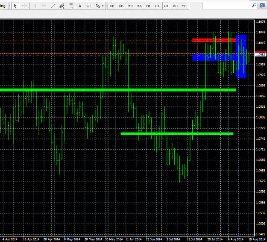The height and width of the screenshot is (242, 267).
Task: Click price label 1.0655 on the axis
Action: (261, 171)
